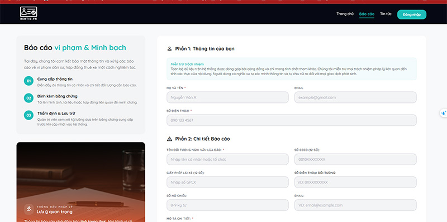This screenshot has width=447, height=222.
Task: Click the Số CCCD input field
Action: tap(355, 159)
